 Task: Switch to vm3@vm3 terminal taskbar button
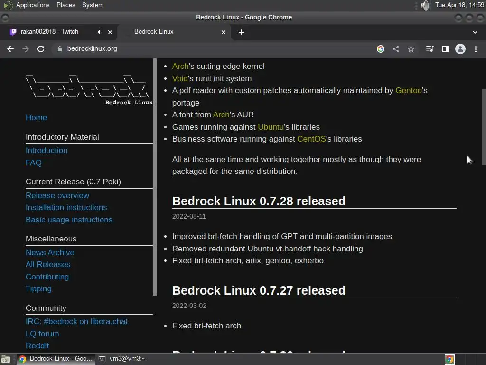(122, 359)
